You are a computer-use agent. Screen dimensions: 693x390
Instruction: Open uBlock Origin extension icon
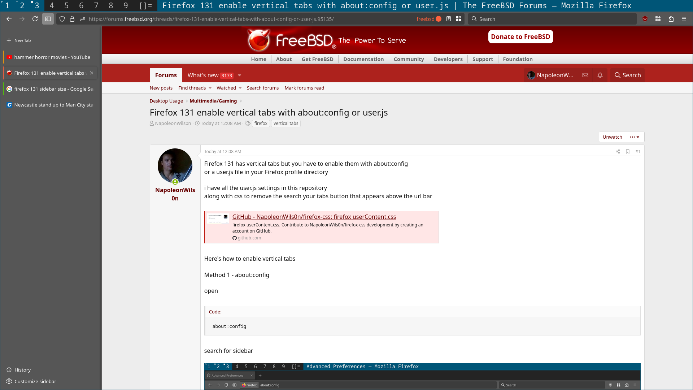645,19
